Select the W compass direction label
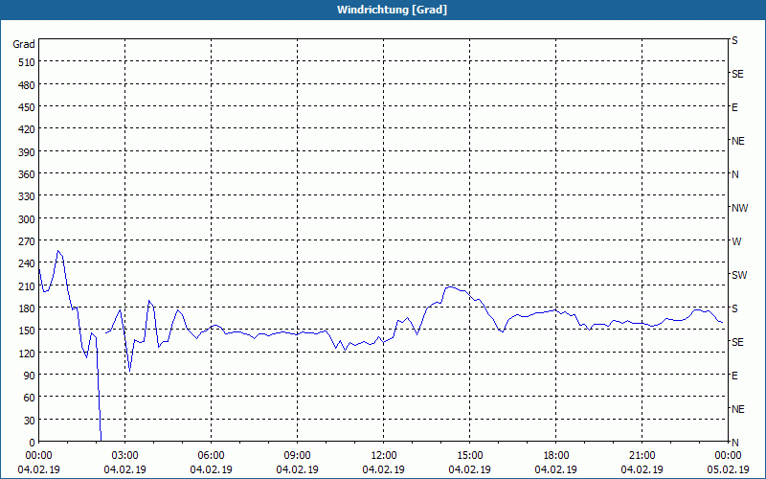 [x=736, y=241]
